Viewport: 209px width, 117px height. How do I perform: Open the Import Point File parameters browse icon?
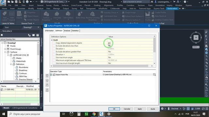154,75
